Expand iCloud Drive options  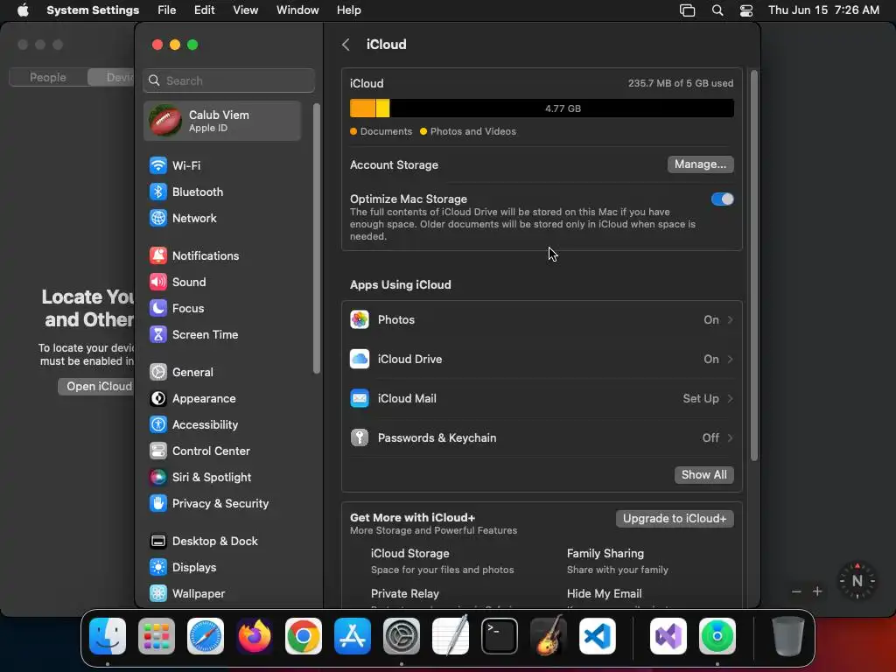pos(542,360)
